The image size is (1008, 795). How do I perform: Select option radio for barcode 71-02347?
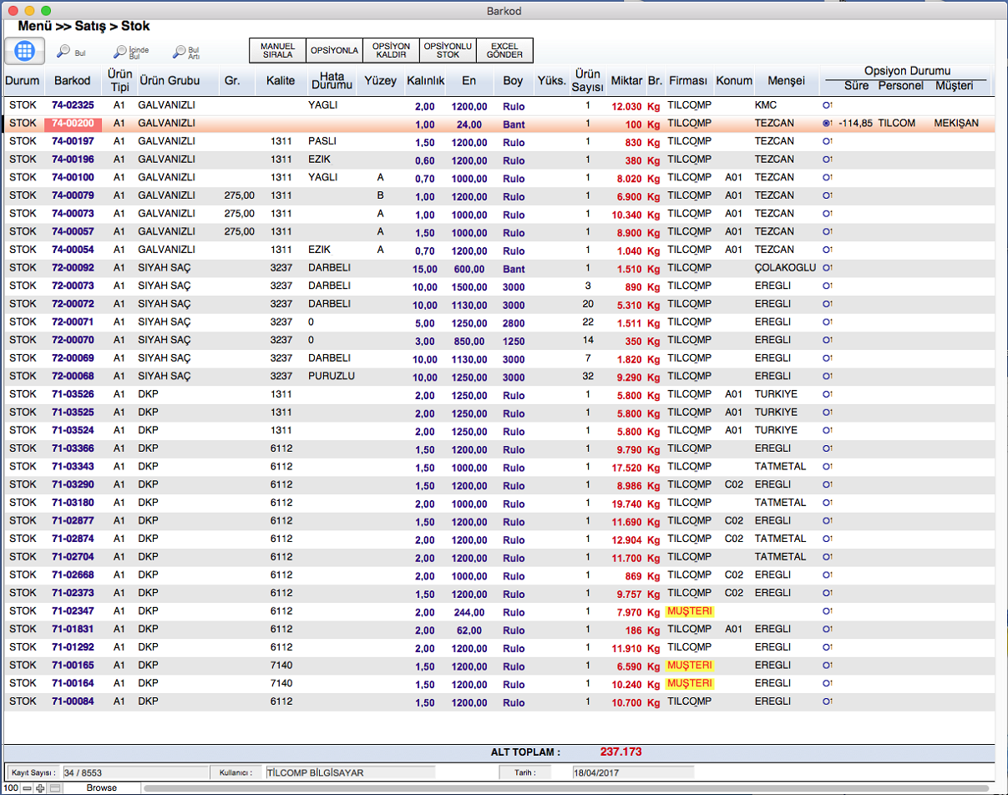coord(827,611)
